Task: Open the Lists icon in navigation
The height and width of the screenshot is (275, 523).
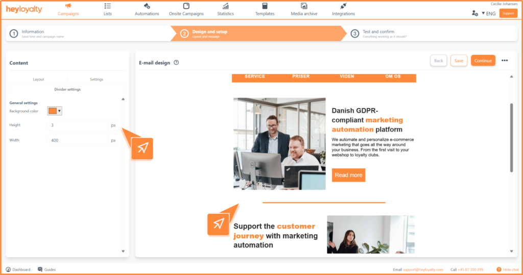Action: coord(107,6)
